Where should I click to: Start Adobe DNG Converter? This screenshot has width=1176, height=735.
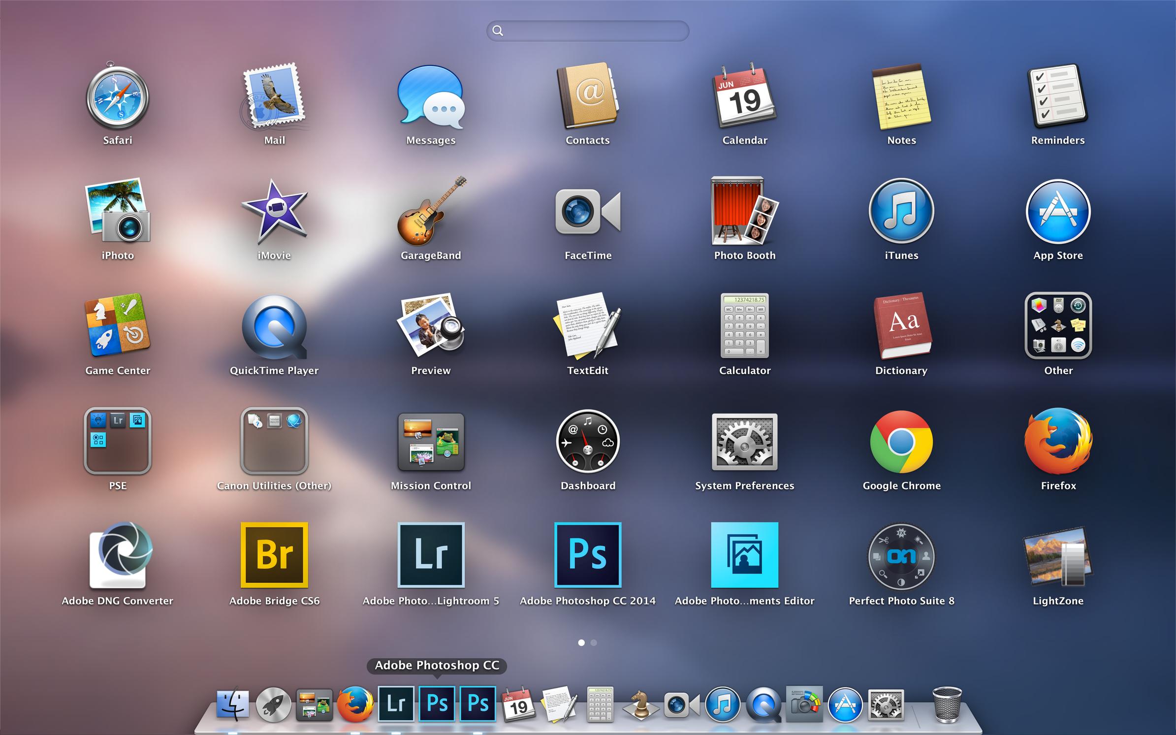tap(118, 555)
